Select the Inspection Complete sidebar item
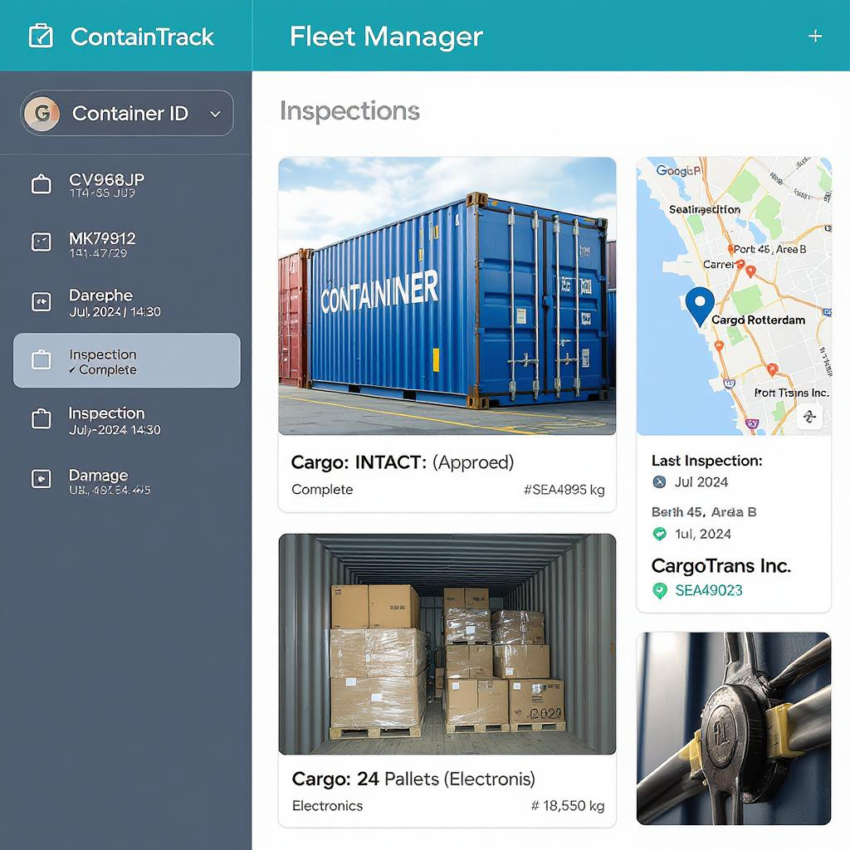 pos(127,360)
